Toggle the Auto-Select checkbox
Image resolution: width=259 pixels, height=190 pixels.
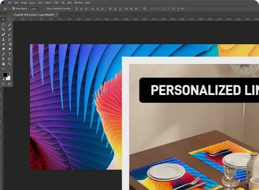click(14, 8)
